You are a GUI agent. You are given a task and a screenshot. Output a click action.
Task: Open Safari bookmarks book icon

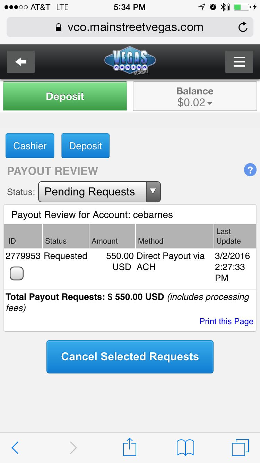coord(185,448)
